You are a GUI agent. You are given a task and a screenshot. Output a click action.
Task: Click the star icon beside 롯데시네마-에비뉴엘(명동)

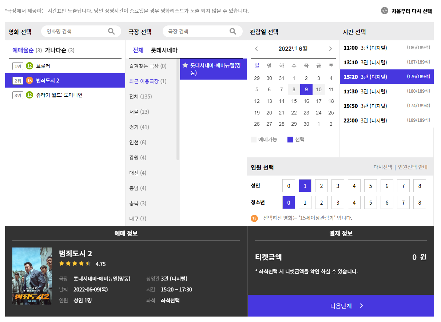click(x=185, y=65)
